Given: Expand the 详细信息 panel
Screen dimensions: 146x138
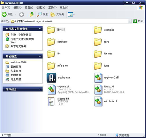Looking at the screenshot, I should pos(40,89).
